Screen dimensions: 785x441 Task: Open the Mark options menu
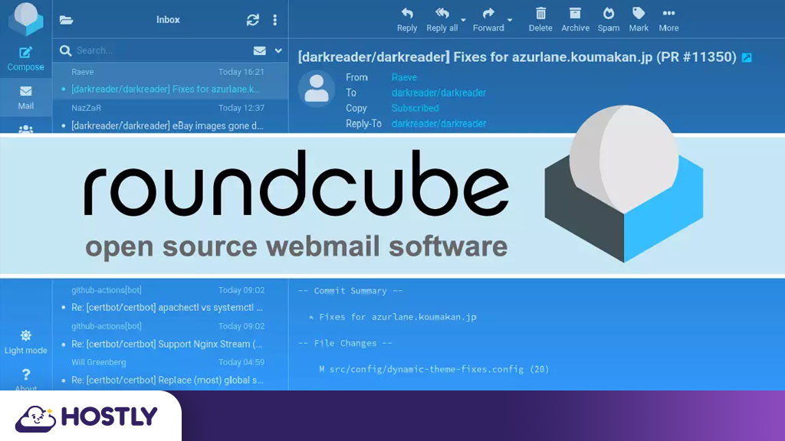coord(639,20)
